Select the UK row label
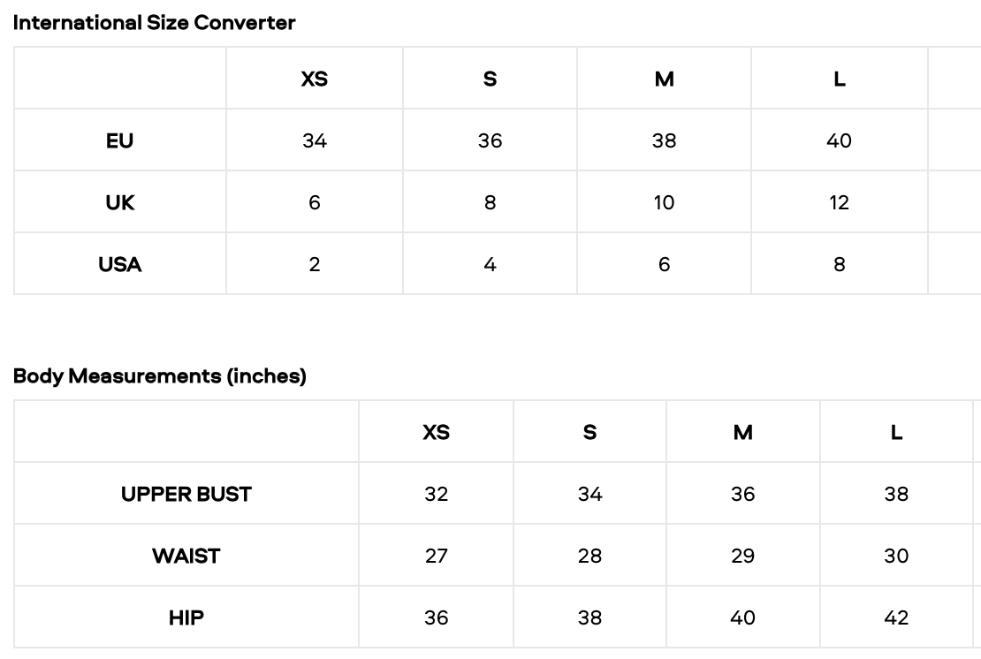 (120, 202)
